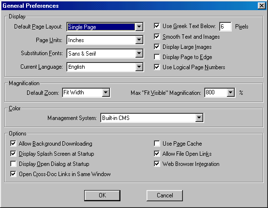Screen dimensions: 268x208
Task: Toggle Open Cross-Doc Links in Same Window
Action: tap(13, 174)
